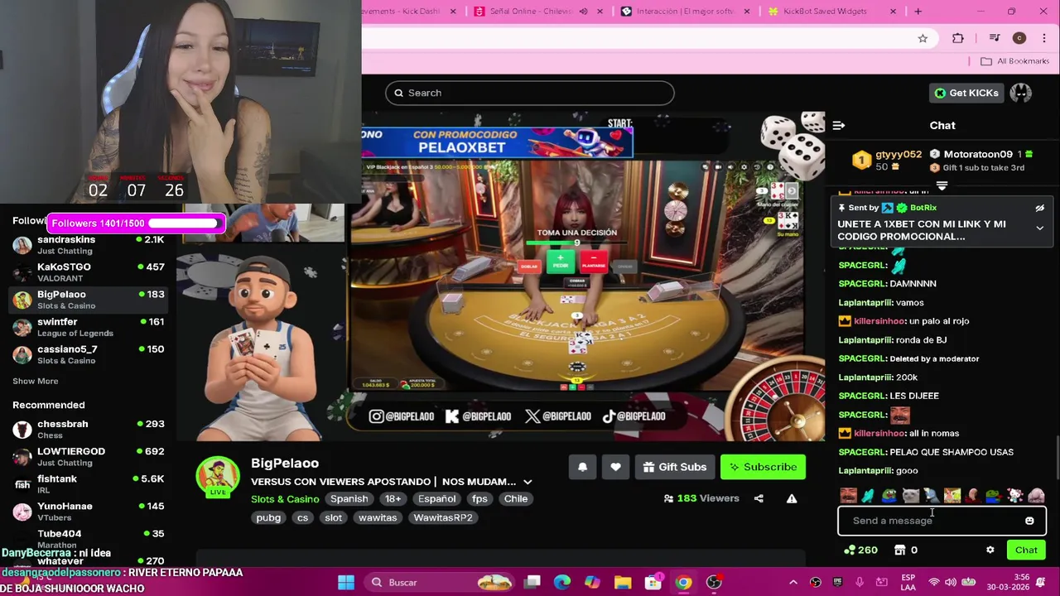The width and height of the screenshot is (1060, 596).
Task: Open KaKoSTGO channel in sidebar
Action: pyautogui.click(x=89, y=272)
